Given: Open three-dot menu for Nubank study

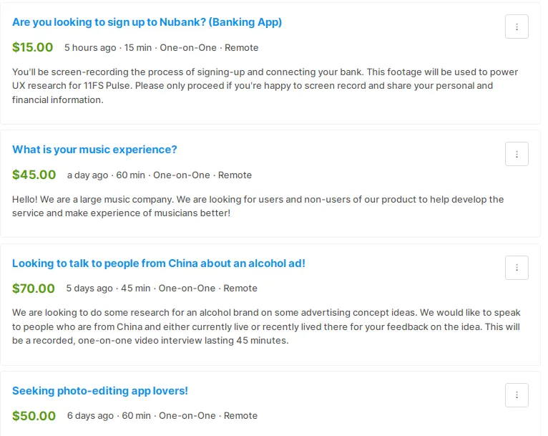Looking at the screenshot, I should click(517, 26).
